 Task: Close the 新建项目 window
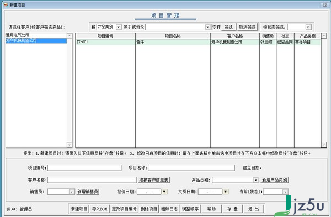point(325,5)
